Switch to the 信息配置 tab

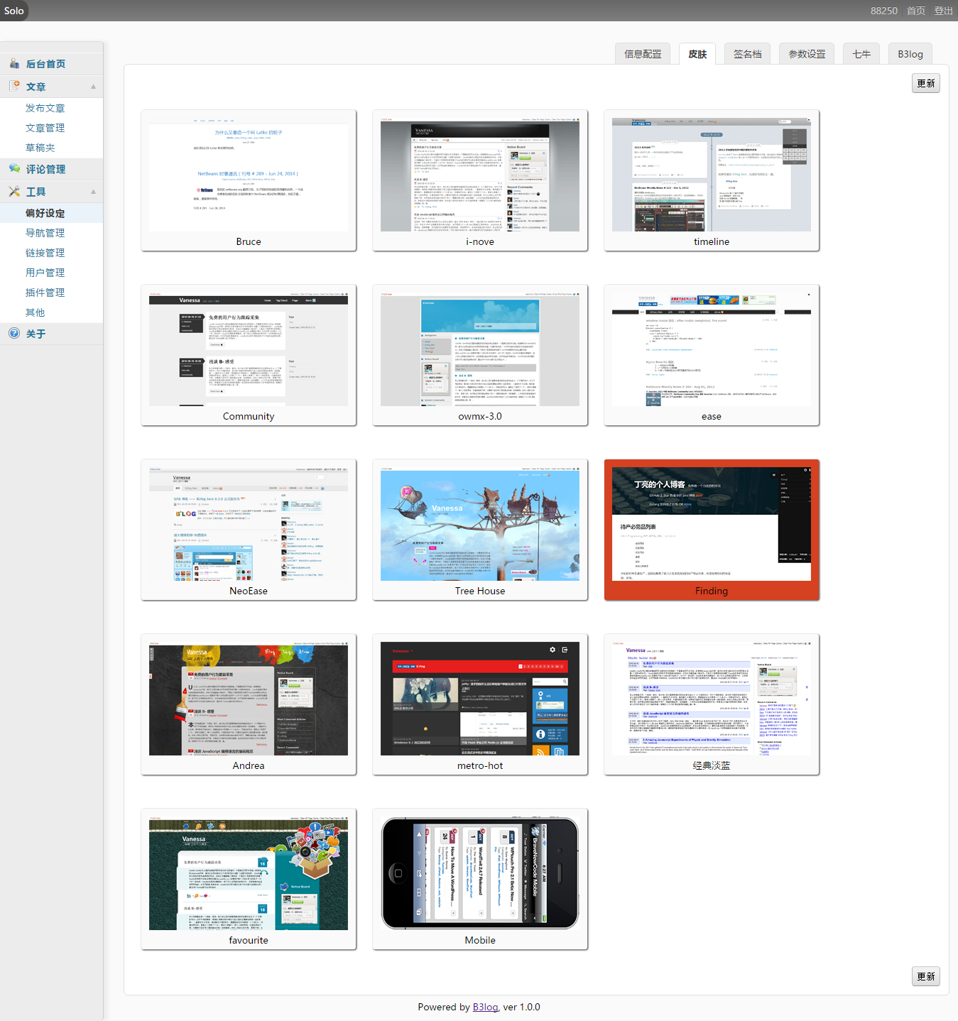[643, 54]
